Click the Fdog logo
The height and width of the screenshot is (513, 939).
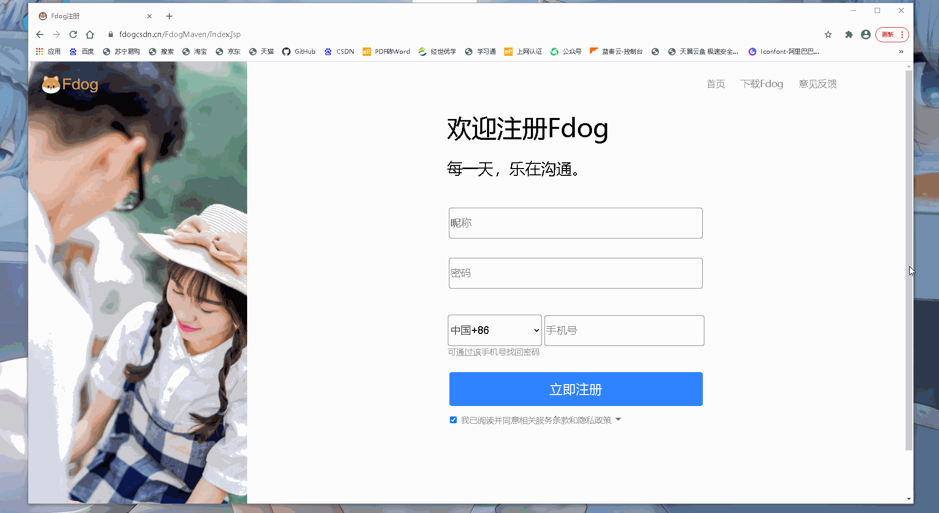69,84
